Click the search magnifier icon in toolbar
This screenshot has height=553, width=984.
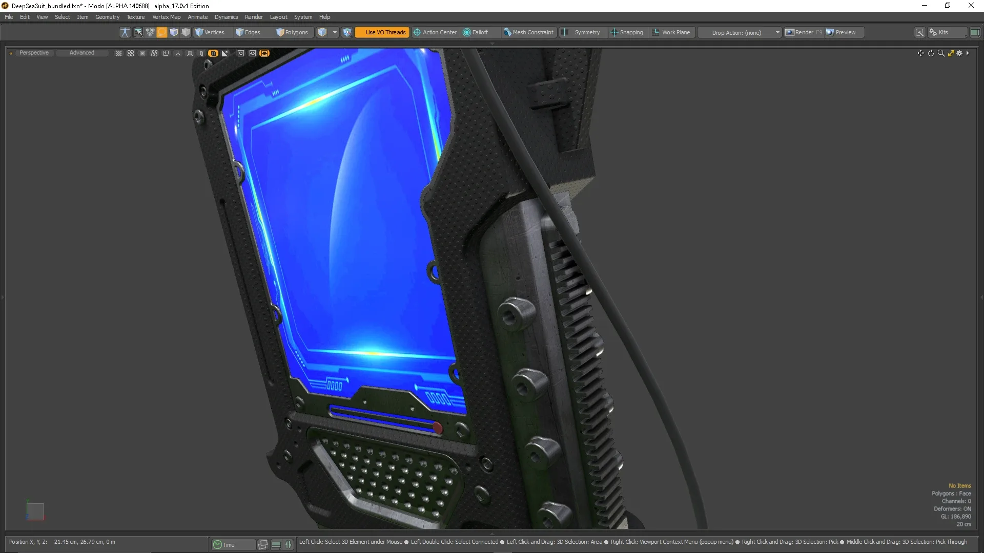[x=920, y=32]
